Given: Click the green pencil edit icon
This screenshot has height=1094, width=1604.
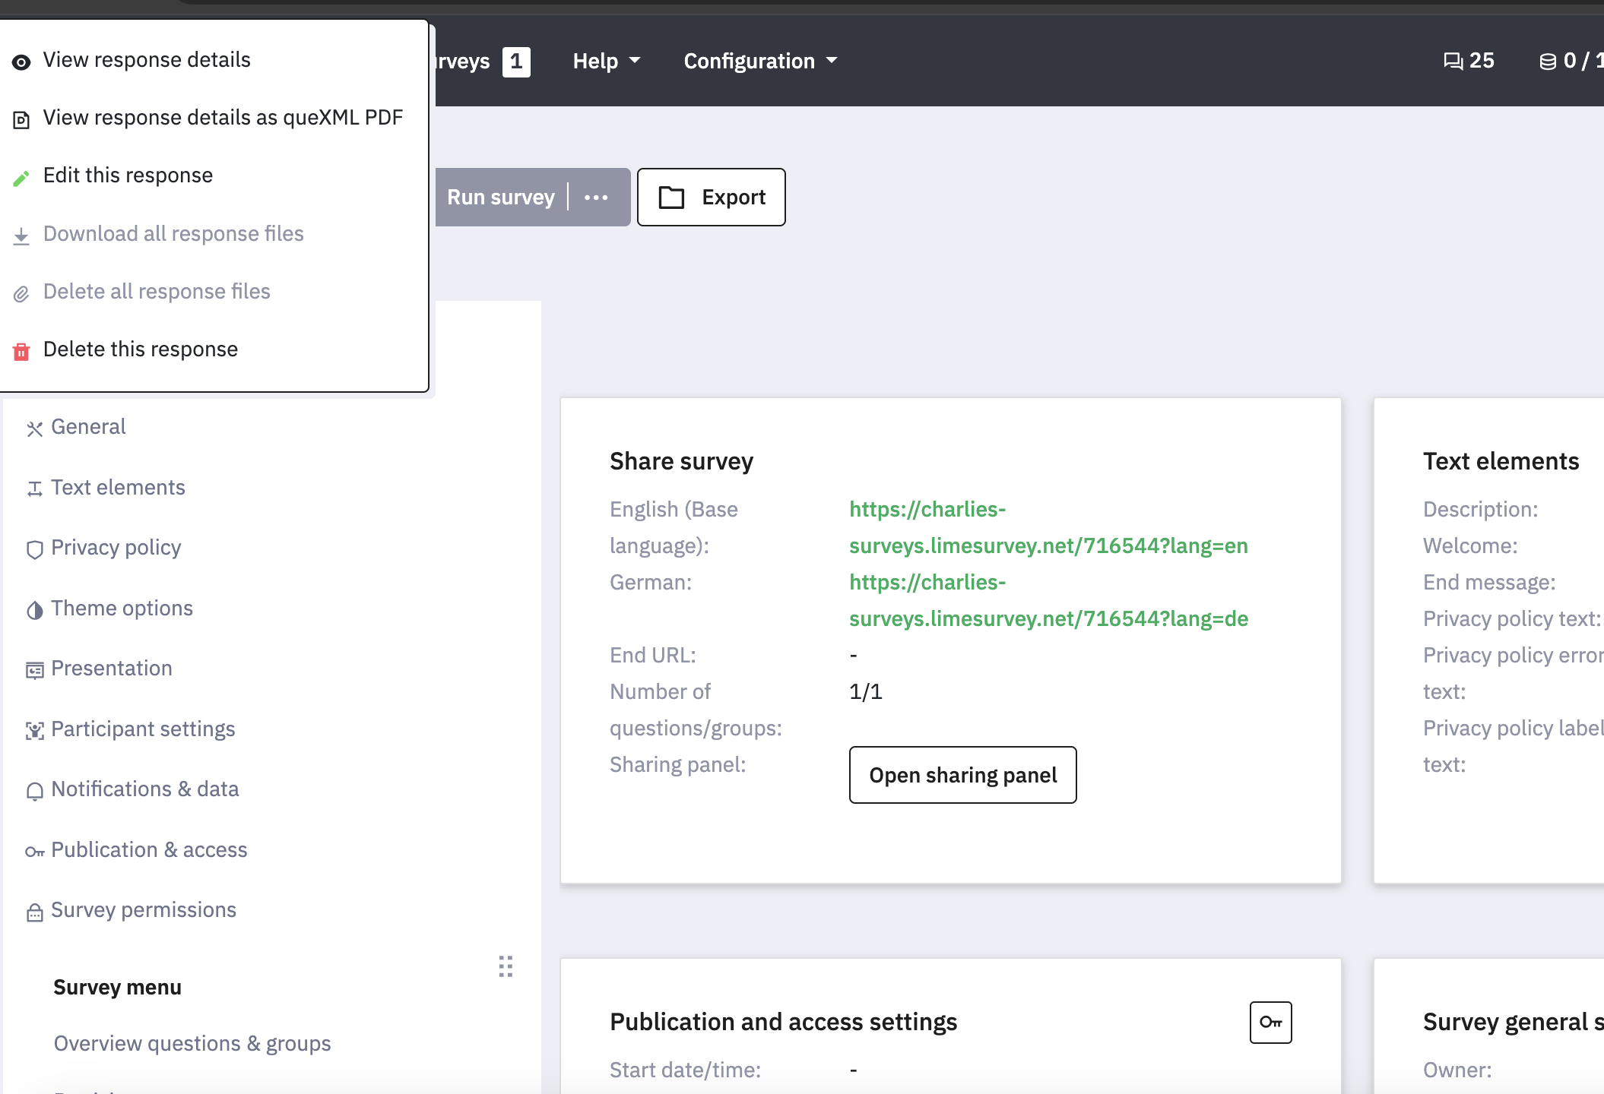Looking at the screenshot, I should [x=21, y=178].
